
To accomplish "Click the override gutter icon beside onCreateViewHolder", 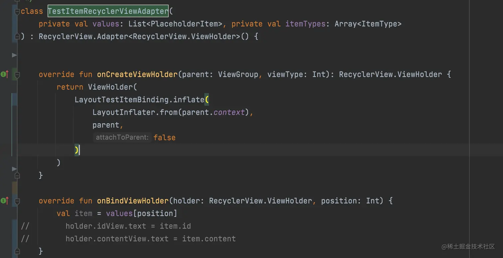I will tap(4, 74).
